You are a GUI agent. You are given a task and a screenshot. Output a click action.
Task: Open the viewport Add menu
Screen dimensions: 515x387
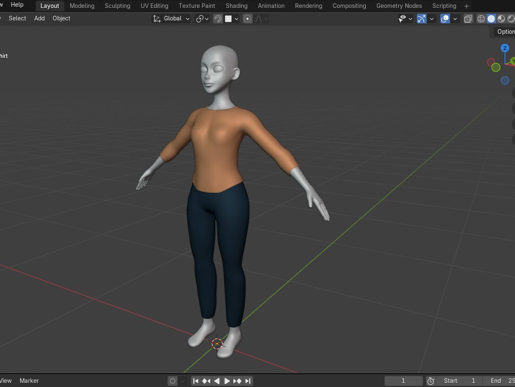tap(39, 18)
